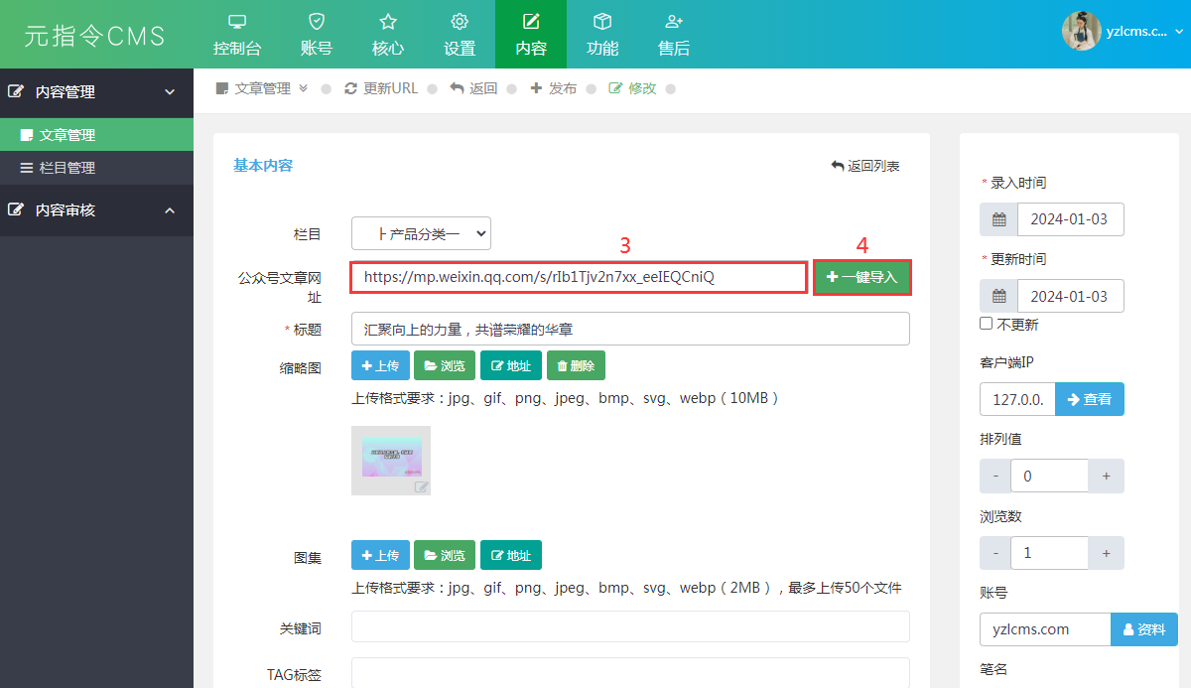Click the user avatar picture
Image resolution: width=1191 pixels, height=688 pixels.
click(1081, 31)
